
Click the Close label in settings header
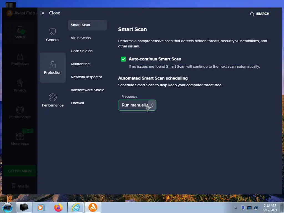[x=55, y=13]
